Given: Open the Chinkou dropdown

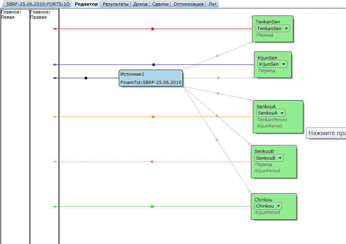Looking at the screenshot, I should tap(268, 206).
